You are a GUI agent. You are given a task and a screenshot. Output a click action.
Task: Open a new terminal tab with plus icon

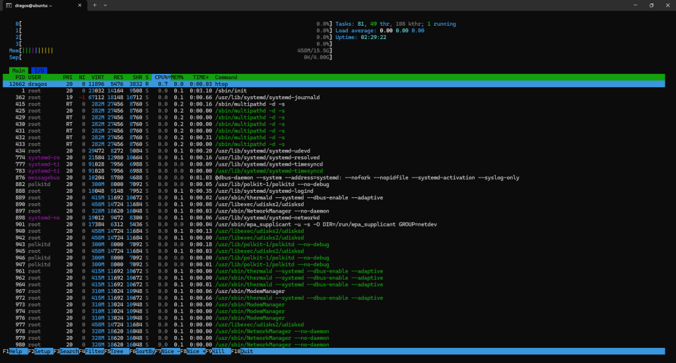click(95, 5)
